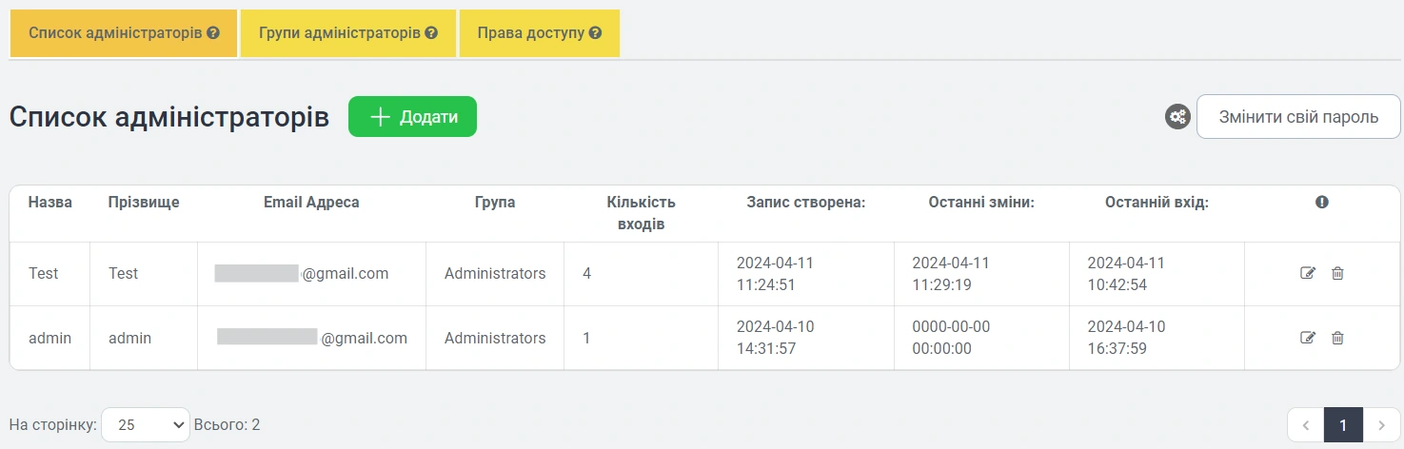Screen dimensions: 1404x449
Task: Click exclamation icon in table header
Action: 1322,202
